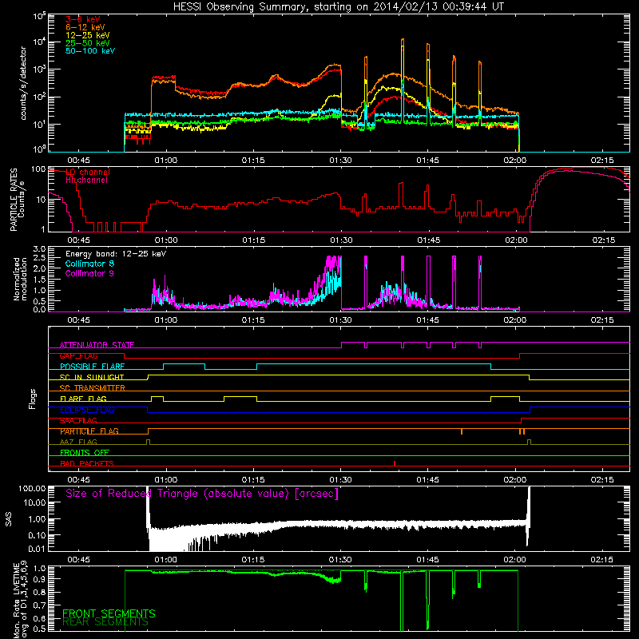The image size is (639, 639).
Task: Click the AAZ_FLAG pulse just after 02:00
Action: point(529,442)
